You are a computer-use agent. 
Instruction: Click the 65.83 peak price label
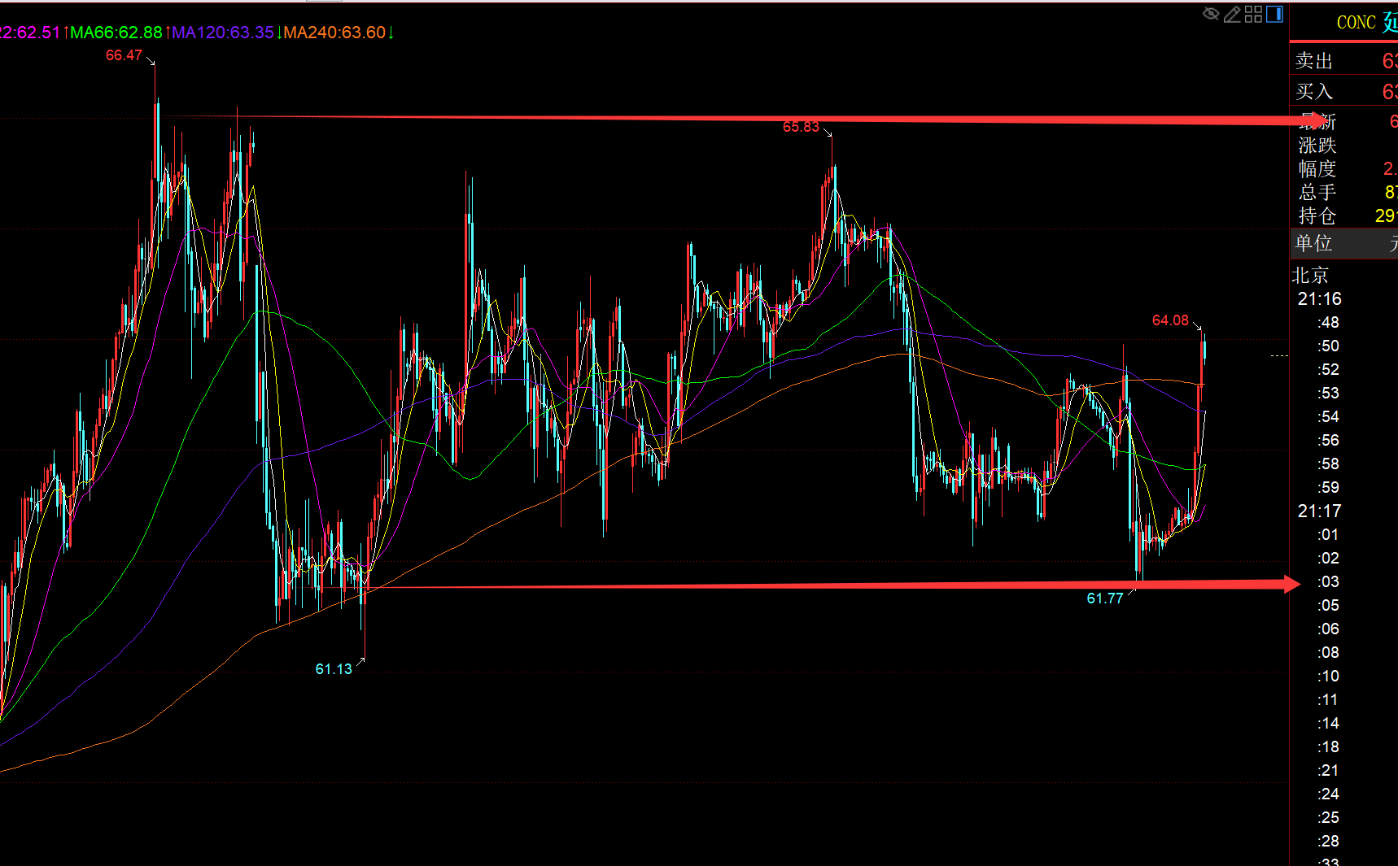801,127
